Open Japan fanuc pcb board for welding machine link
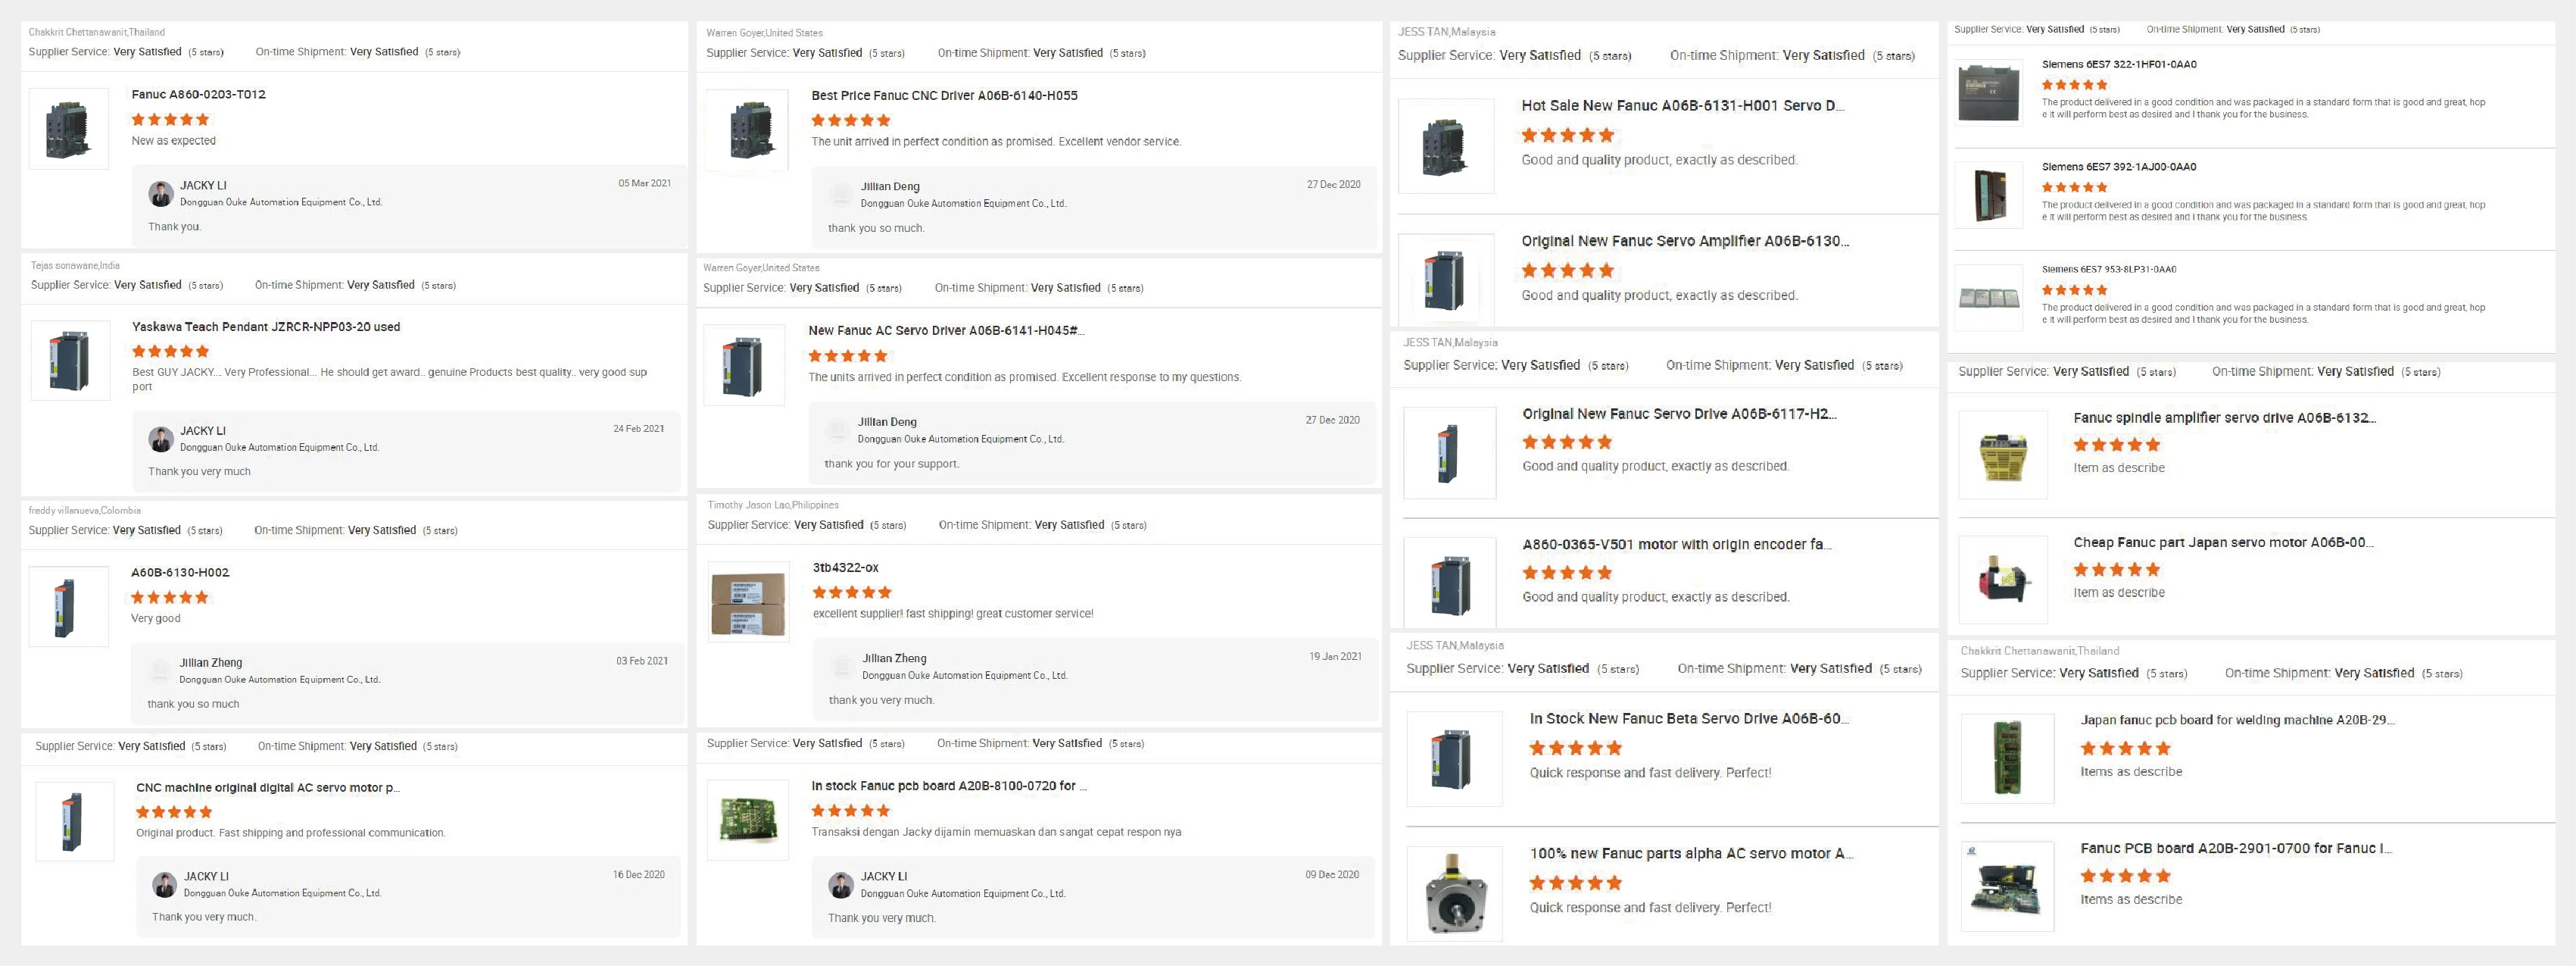The image size is (2576, 966). [x=2237, y=721]
